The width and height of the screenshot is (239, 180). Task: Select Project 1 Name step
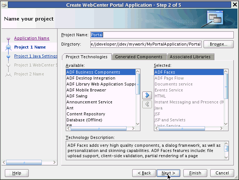coord(30,47)
